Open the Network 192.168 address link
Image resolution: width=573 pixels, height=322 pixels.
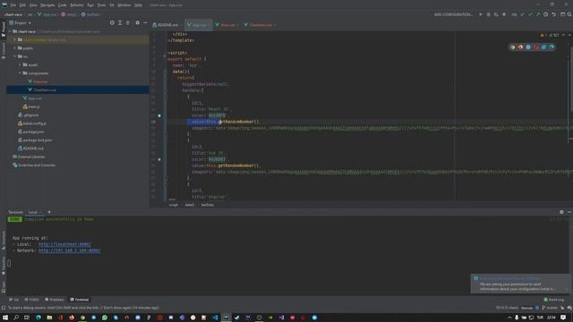pyautogui.click(x=70, y=250)
